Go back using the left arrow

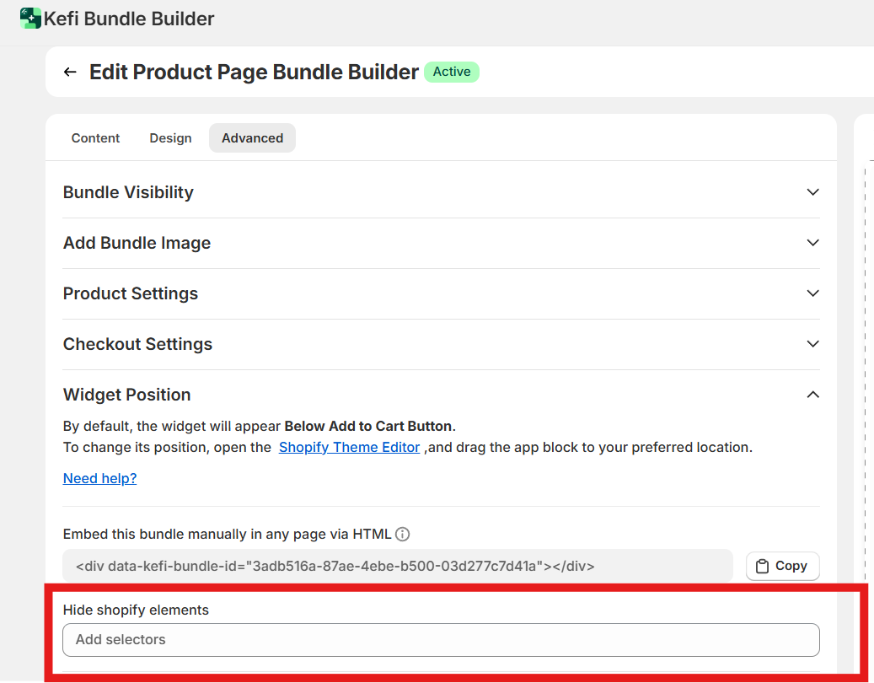(x=70, y=73)
